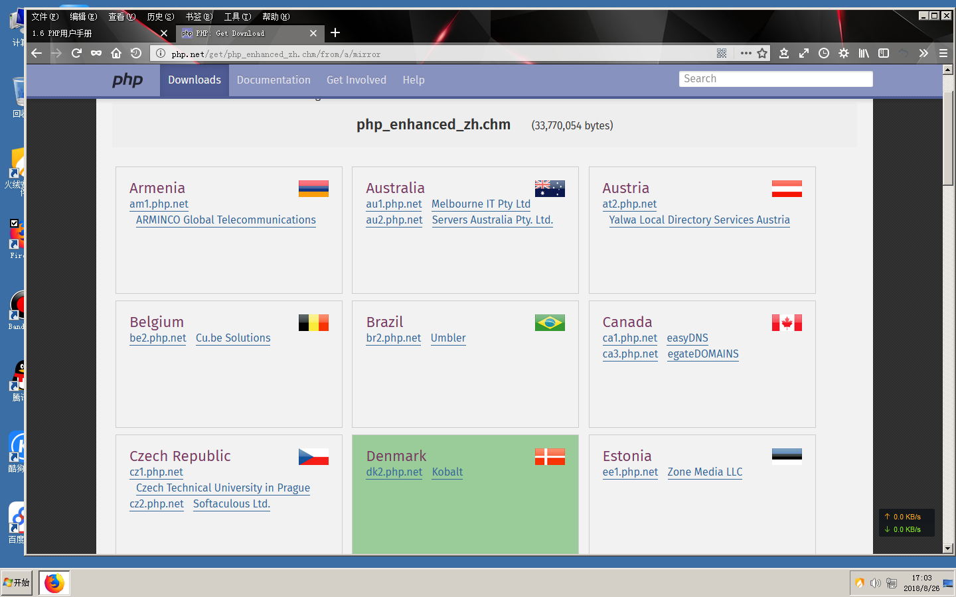
Task: Choose the cz1.php.net mirror
Action: click(156, 472)
